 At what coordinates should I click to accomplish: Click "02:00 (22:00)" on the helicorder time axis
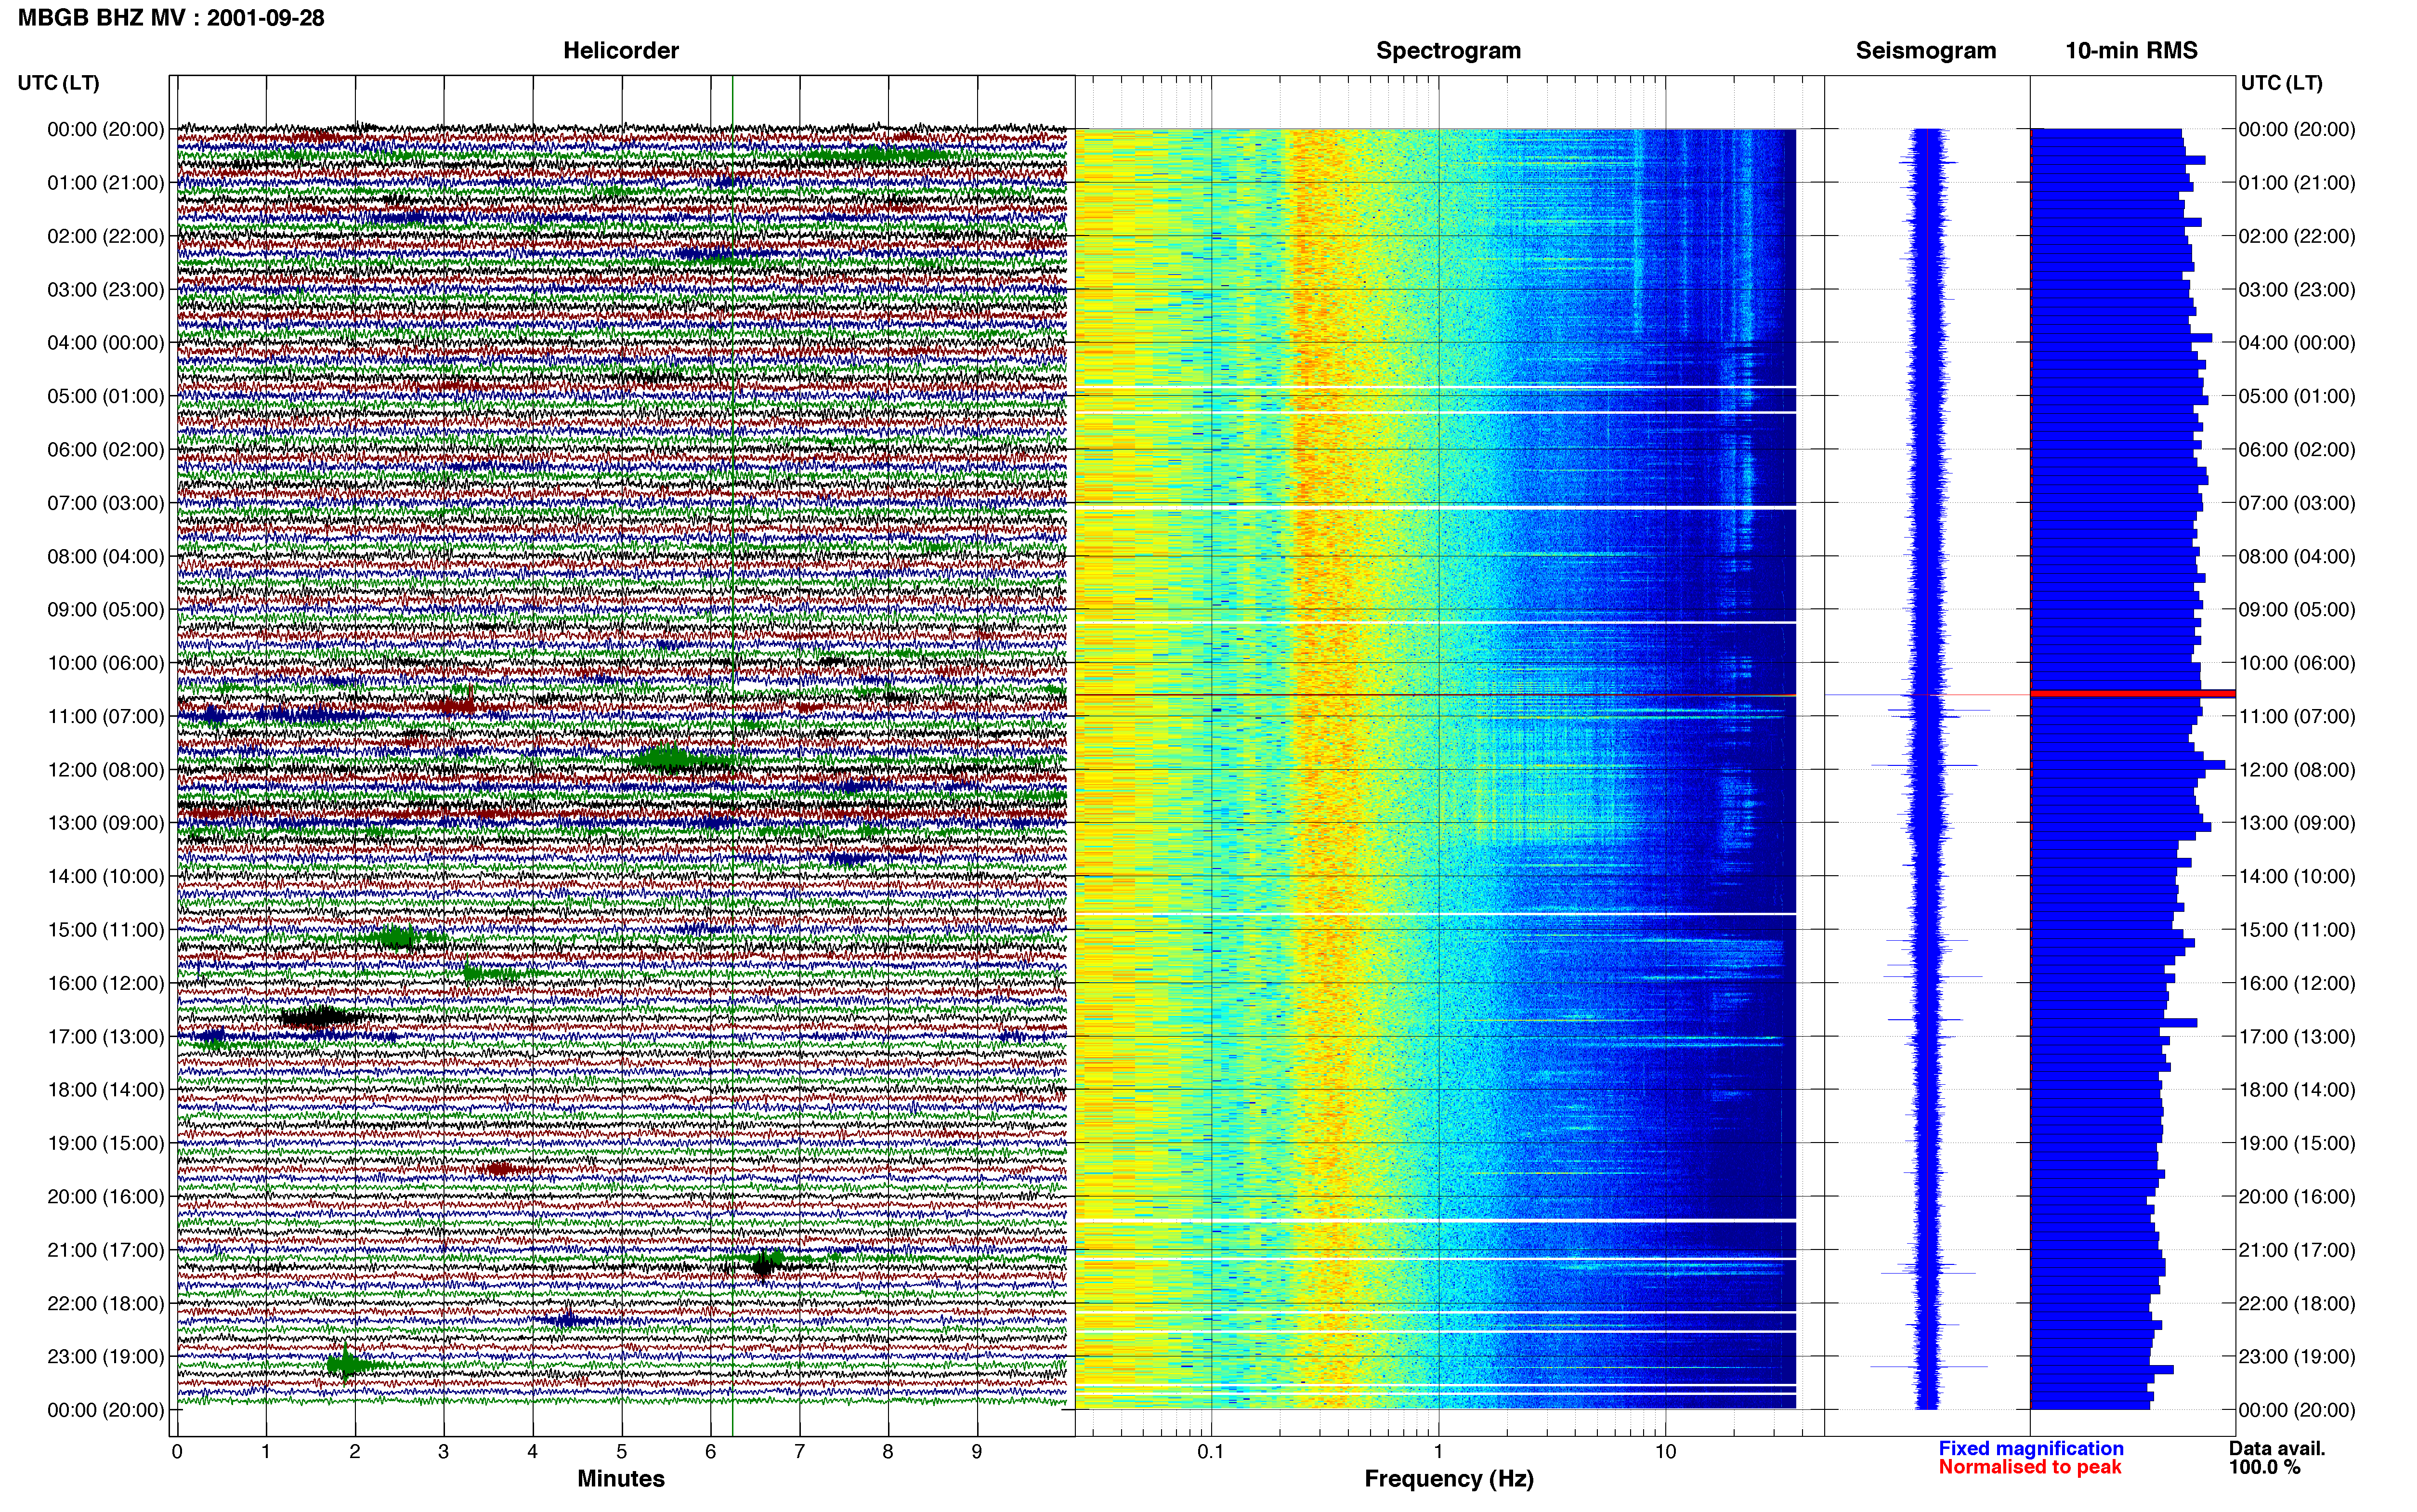pyautogui.click(x=106, y=236)
